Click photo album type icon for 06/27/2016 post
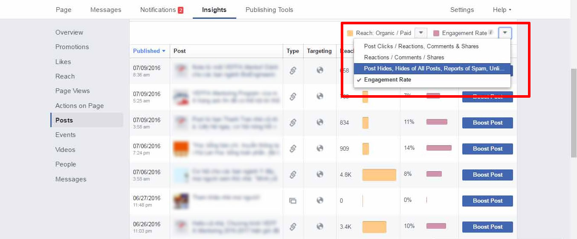577x239 pixels. click(x=293, y=201)
